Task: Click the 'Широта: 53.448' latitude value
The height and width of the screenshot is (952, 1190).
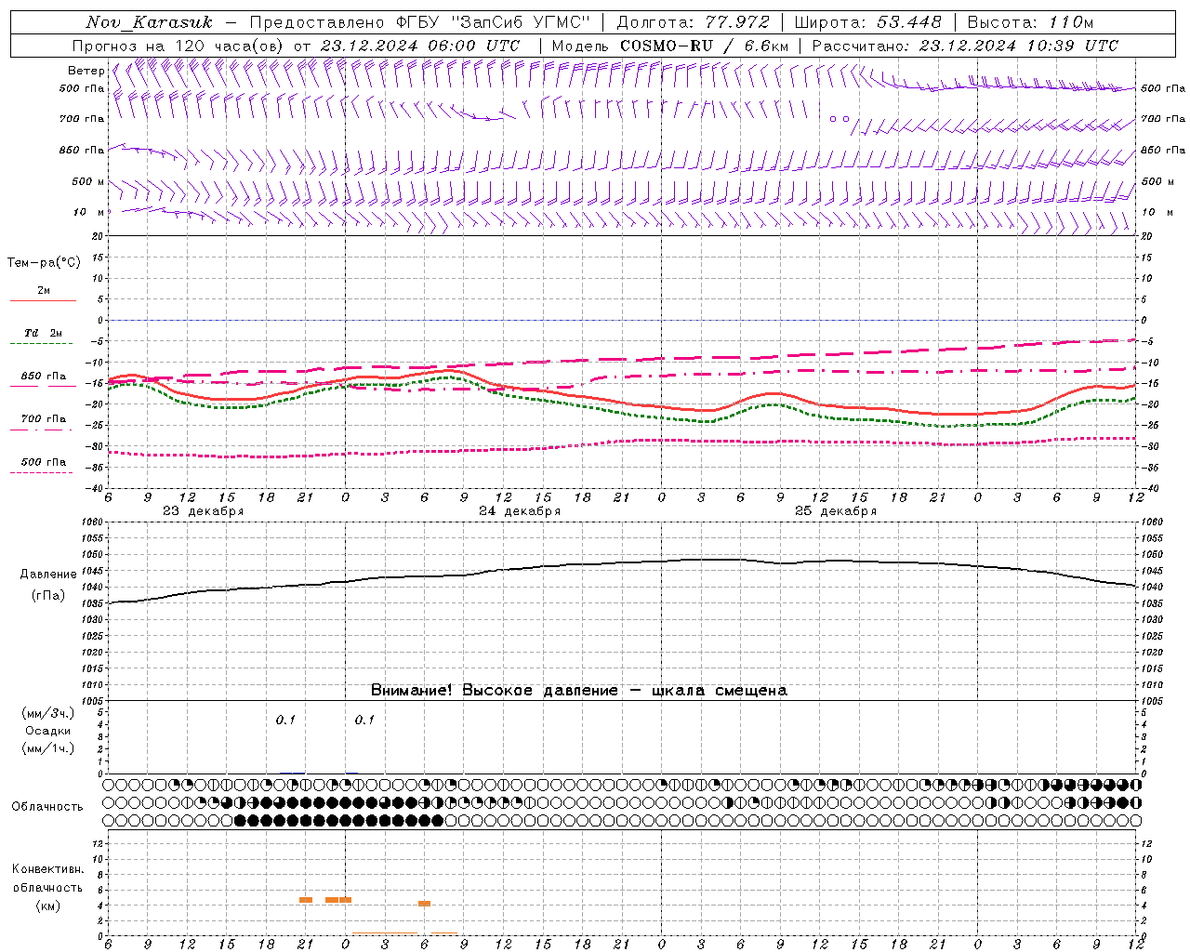Action: (867, 22)
